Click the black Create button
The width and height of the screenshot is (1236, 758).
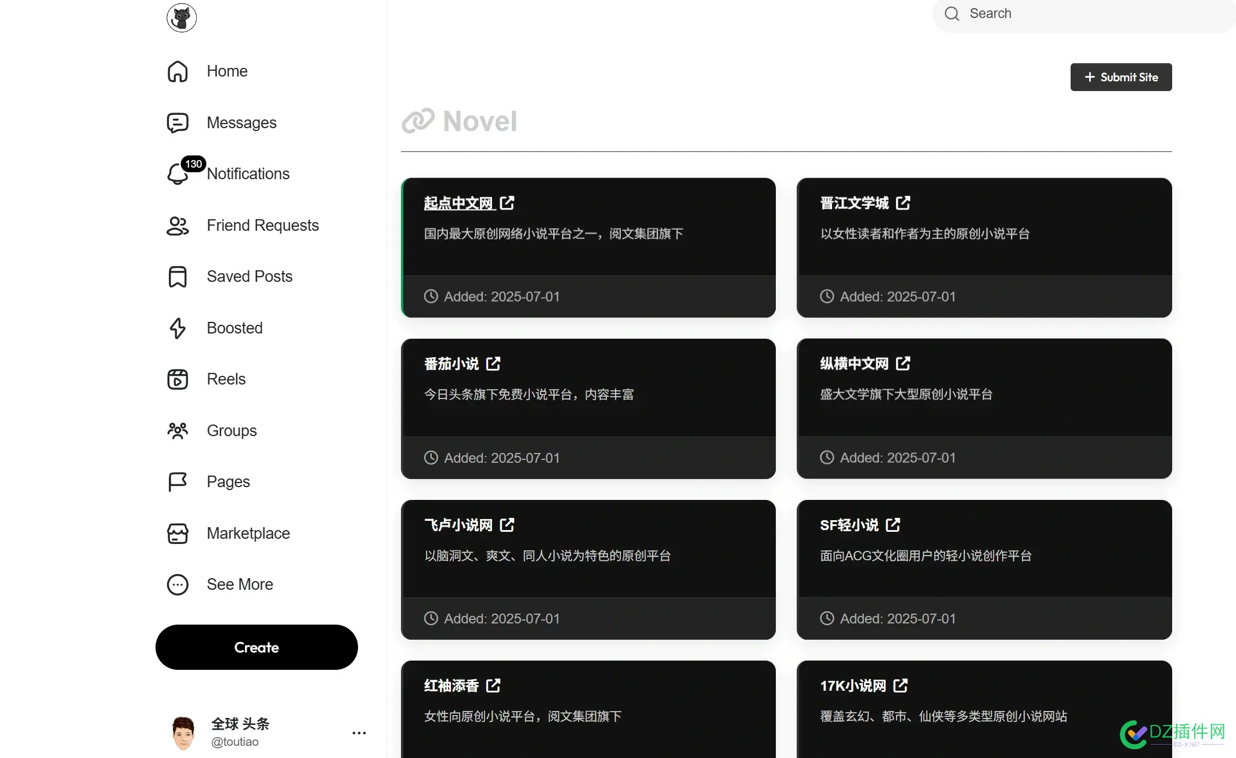256,647
